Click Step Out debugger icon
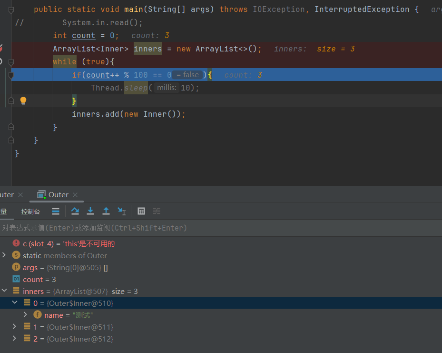 (106, 211)
